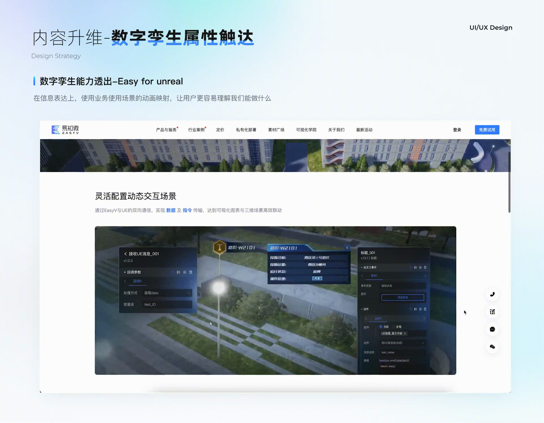544x423 pixels.
Task: Select the 事件1 tab
Action: (x=374, y=276)
